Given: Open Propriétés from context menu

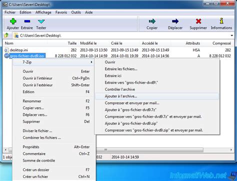Looking at the screenshot, I should click(53, 147).
